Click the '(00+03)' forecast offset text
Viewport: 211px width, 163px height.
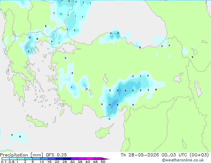[199, 155]
